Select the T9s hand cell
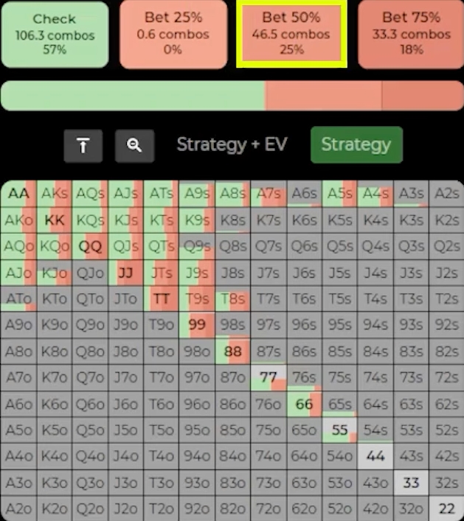Viewport: 464px width, 521px height. pos(197,298)
